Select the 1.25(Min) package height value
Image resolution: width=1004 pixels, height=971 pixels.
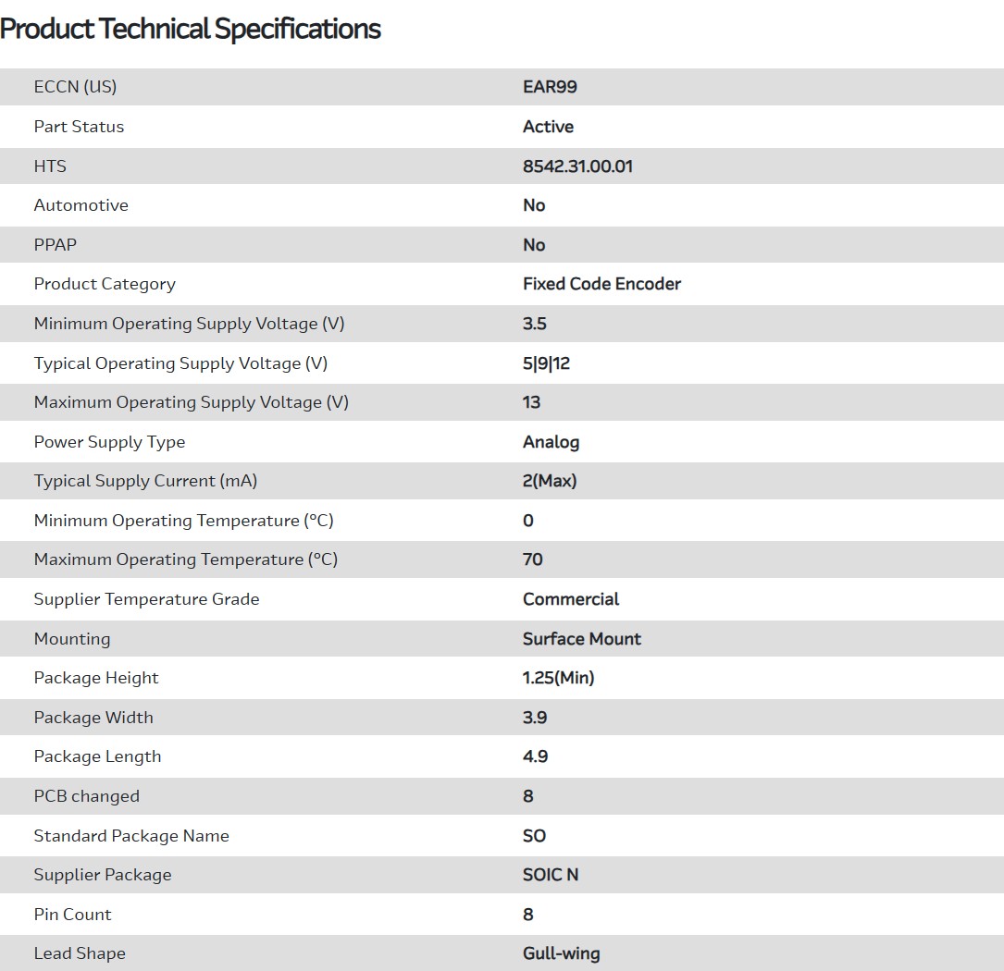point(558,678)
